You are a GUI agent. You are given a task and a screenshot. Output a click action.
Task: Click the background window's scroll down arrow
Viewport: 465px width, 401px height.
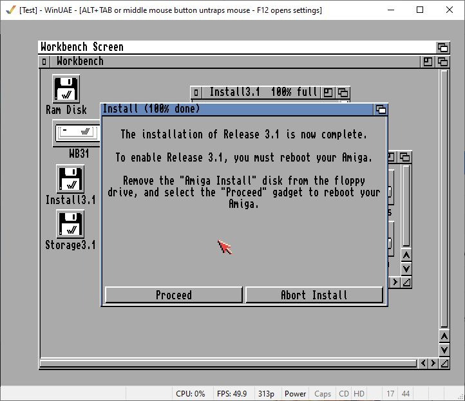point(406,269)
